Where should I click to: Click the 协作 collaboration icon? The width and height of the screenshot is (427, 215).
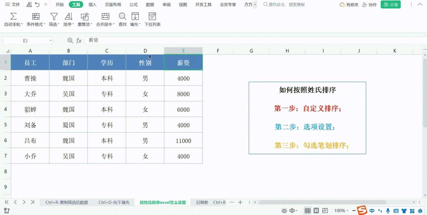click(365, 5)
